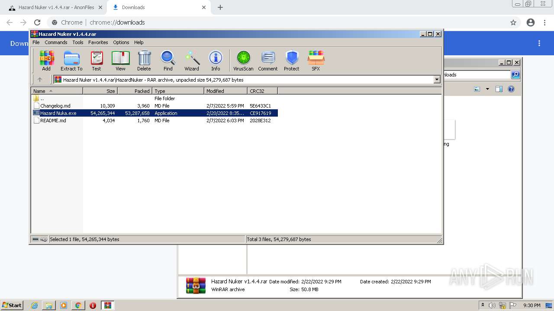The height and width of the screenshot is (311, 554).
Task: Open the Favorites menu
Action: pyautogui.click(x=98, y=42)
